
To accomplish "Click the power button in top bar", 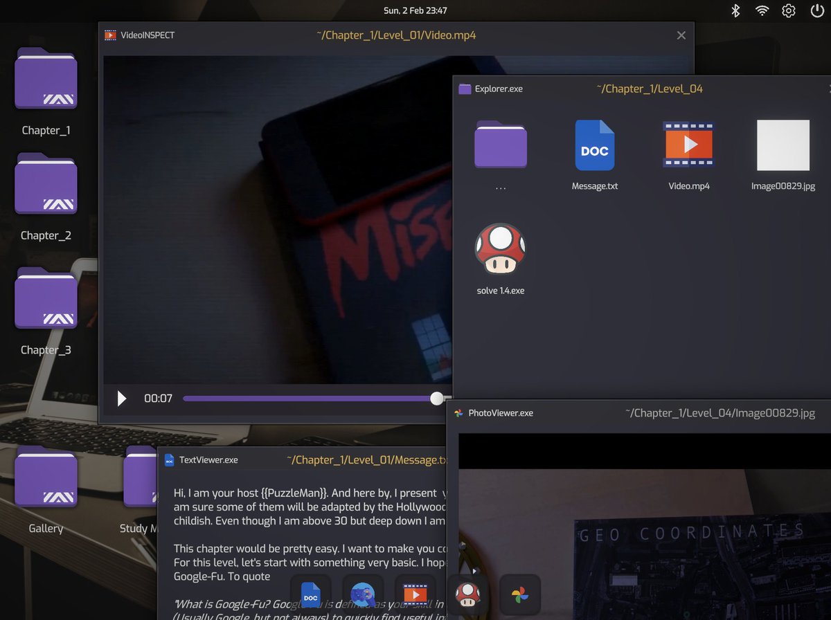I will tap(816, 10).
